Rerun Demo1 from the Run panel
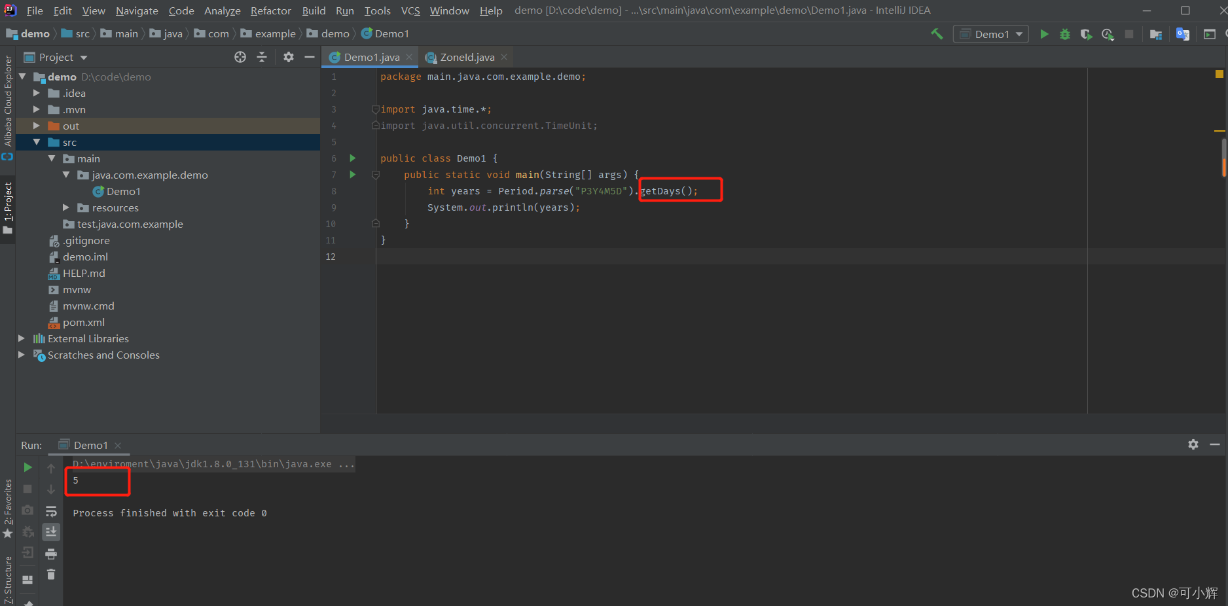Image resolution: width=1228 pixels, height=606 pixels. 27,467
